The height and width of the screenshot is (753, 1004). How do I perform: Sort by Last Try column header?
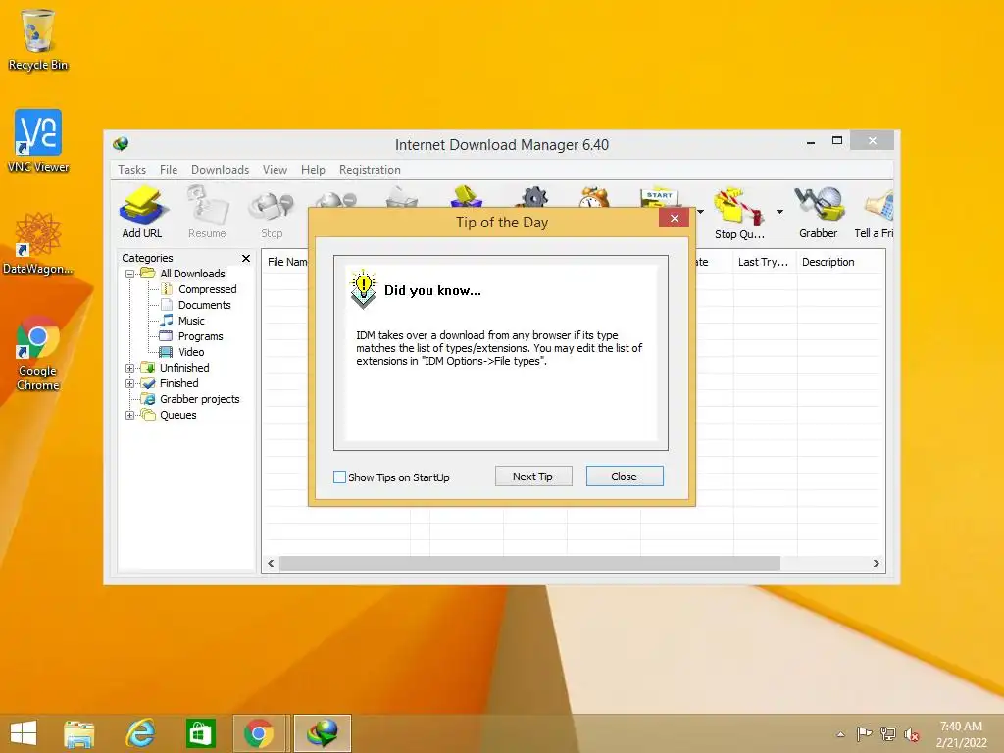click(x=763, y=262)
